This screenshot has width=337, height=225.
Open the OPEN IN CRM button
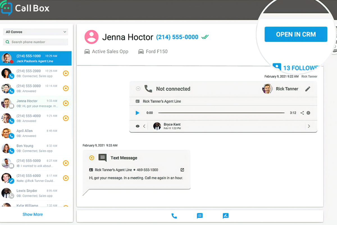(x=296, y=34)
